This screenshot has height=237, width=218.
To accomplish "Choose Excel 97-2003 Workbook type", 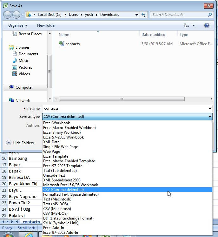I will click(128, 137).
